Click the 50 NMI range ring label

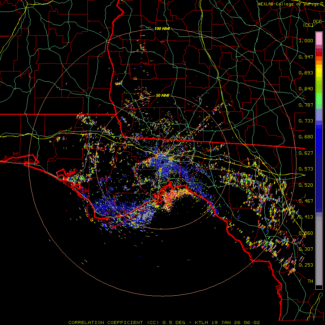coord(162,95)
